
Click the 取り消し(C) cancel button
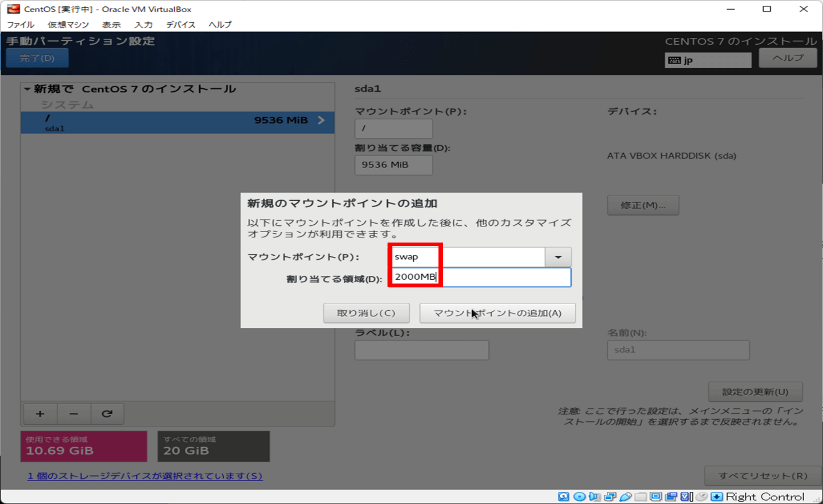pyautogui.click(x=366, y=313)
